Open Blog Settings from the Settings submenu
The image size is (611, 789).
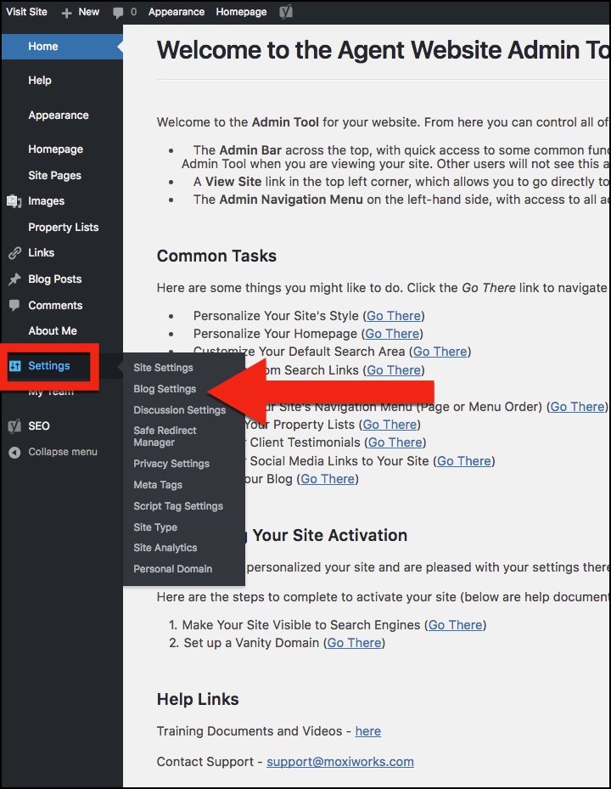click(165, 389)
